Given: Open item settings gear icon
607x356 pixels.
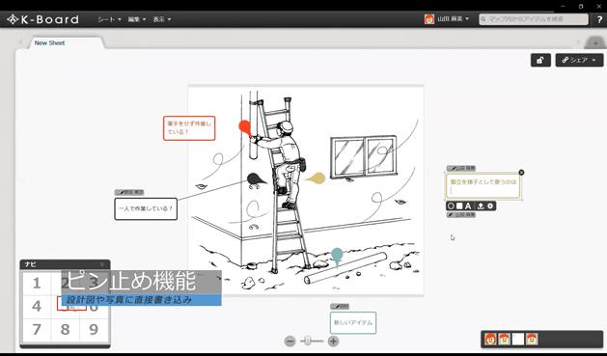Looking at the screenshot, I should coord(490,205).
